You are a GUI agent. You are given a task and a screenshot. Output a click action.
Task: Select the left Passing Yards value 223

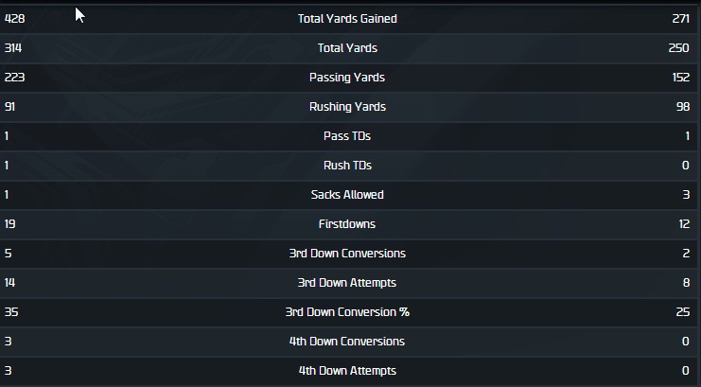pyautogui.click(x=14, y=77)
